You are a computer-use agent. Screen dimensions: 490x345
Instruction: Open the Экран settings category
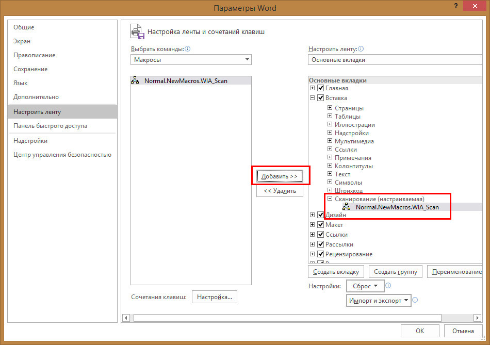tap(62, 41)
